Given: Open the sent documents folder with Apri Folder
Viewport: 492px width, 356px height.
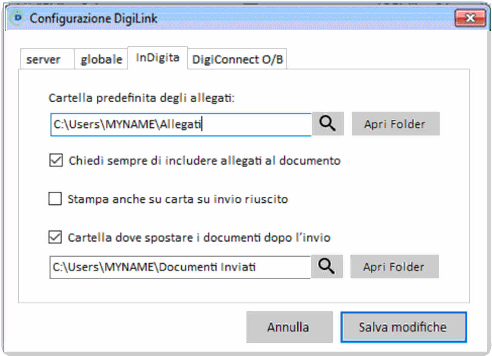Looking at the screenshot, I should point(394,267).
